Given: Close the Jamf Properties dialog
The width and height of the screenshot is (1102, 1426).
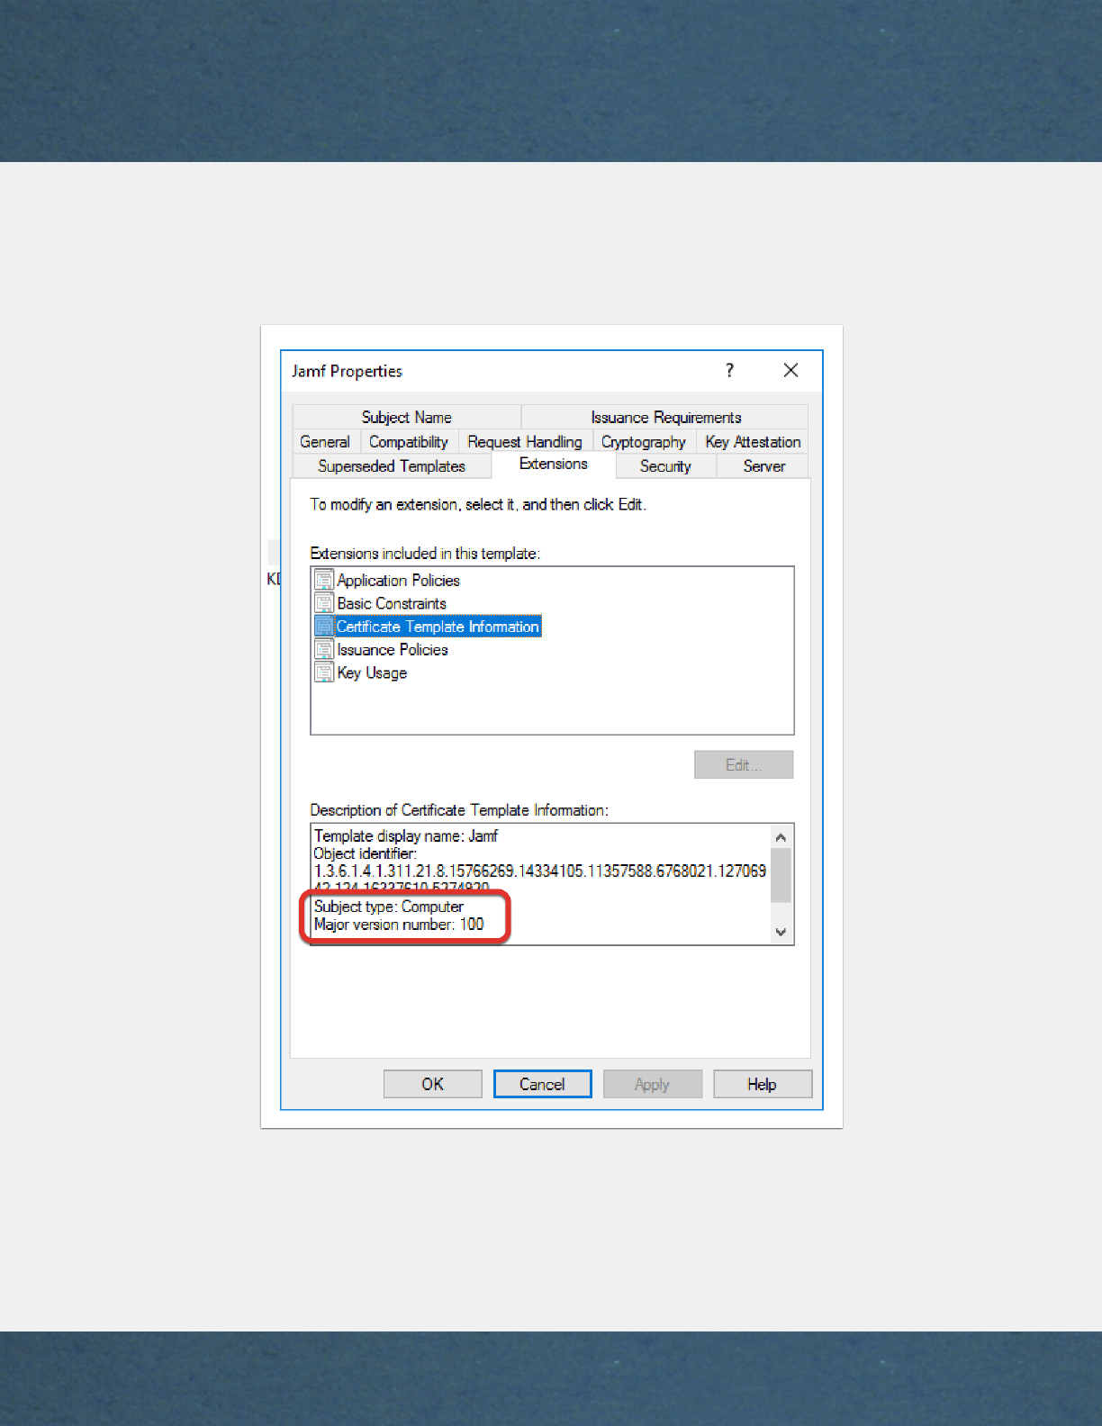Looking at the screenshot, I should (x=790, y=370).
